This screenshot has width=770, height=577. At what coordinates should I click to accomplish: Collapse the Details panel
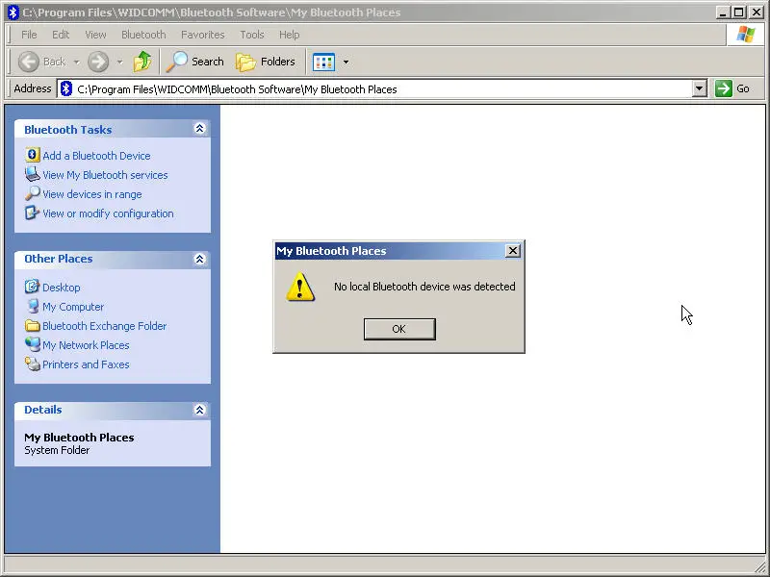tap(199, 410)
